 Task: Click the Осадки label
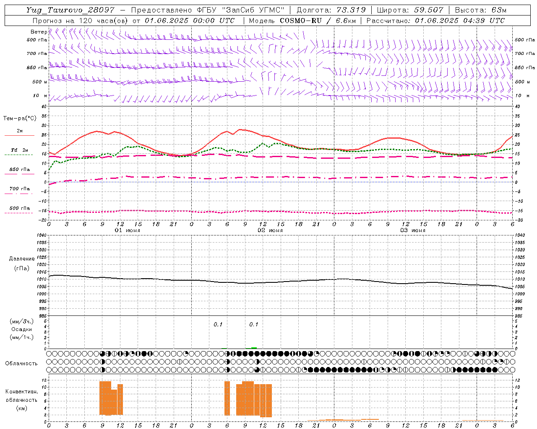coord(22,329)
